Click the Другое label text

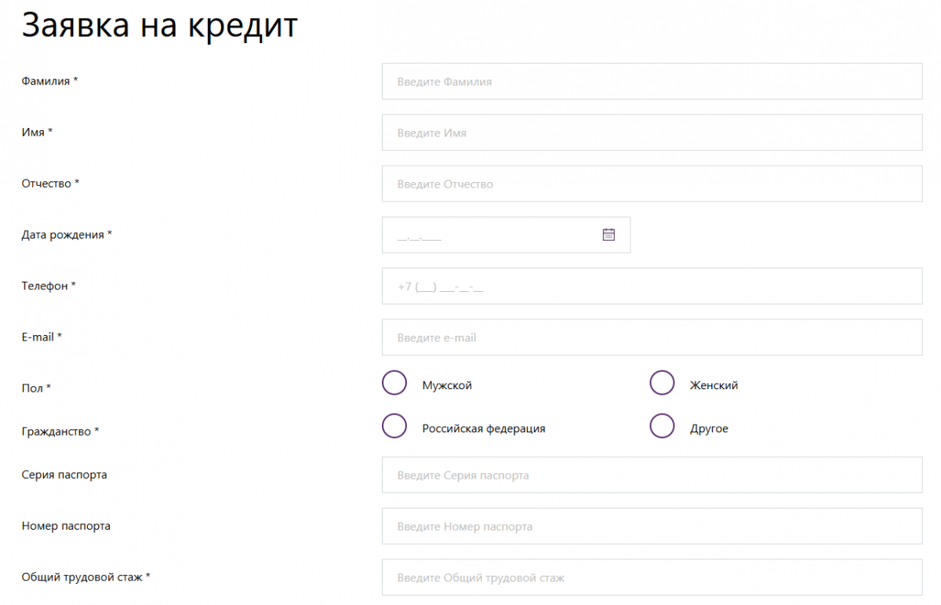coord(709,428)
